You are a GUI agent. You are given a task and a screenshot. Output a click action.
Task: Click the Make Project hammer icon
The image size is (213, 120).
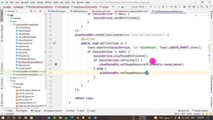click(113, 7)
